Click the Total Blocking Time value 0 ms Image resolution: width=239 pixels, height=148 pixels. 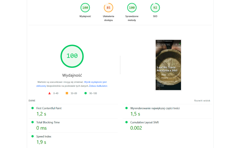pyautogui.click(x=41, y=128)
